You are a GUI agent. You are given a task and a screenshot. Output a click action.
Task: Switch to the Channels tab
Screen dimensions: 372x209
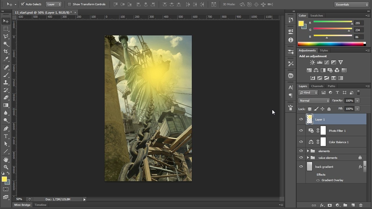[317, 86]
